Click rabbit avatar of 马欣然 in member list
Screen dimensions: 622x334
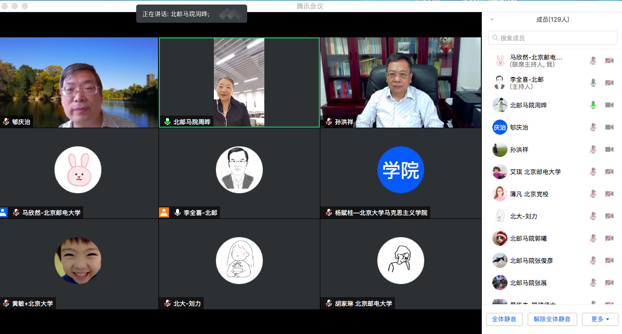pos(500,61)
